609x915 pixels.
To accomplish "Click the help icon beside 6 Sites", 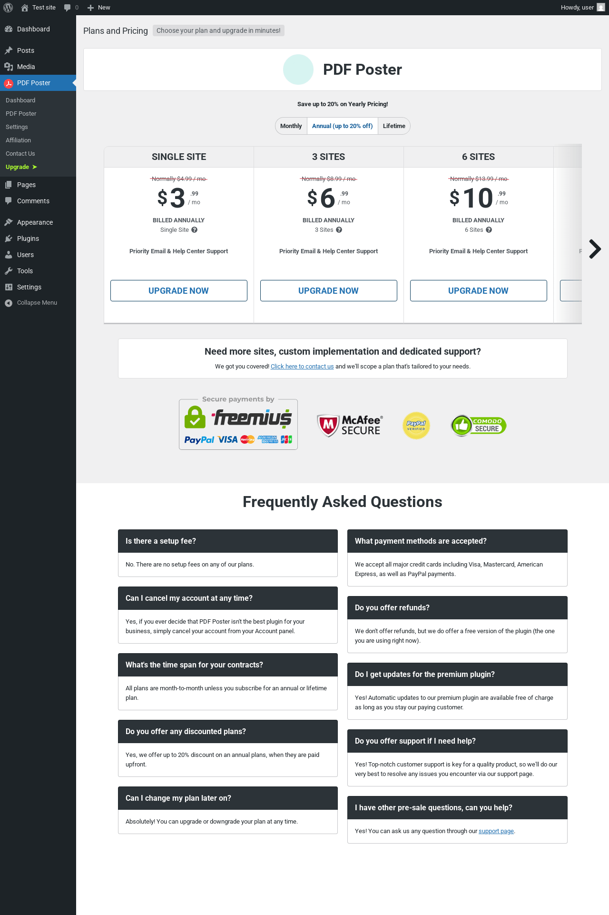I will tap(489, 230).
